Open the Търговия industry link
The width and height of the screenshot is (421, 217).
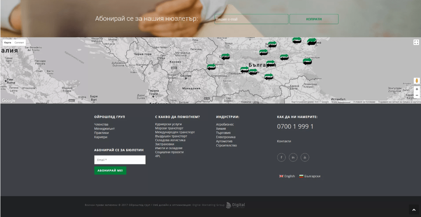pyautogui.click(x=223, y=133)
